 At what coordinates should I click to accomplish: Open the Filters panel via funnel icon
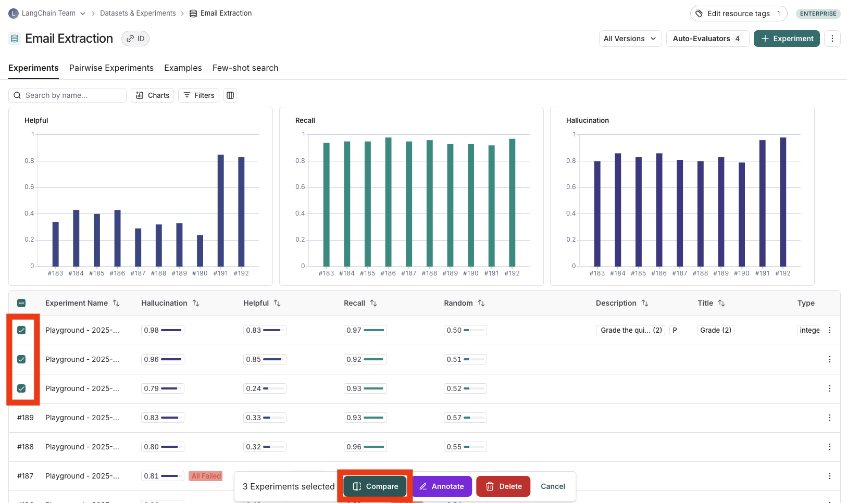198,95
